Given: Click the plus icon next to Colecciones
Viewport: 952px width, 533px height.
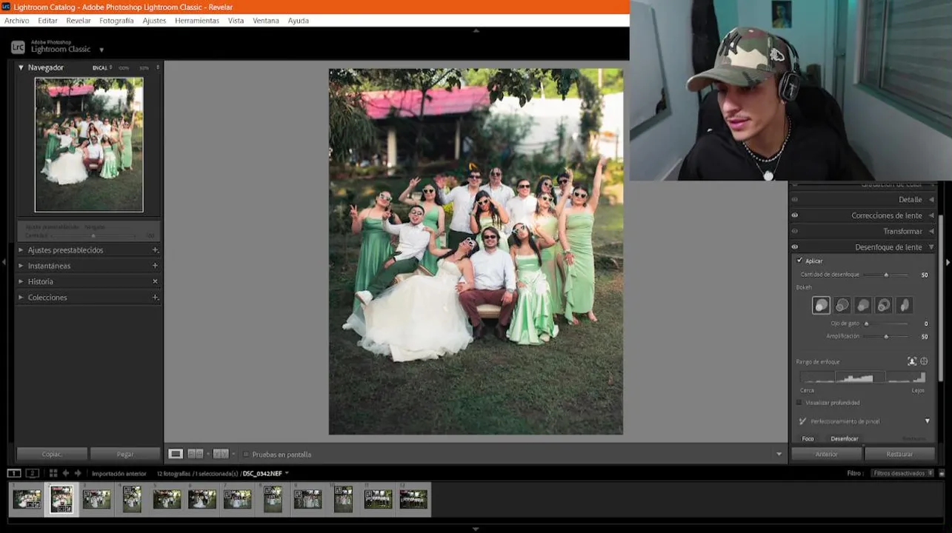Looking at the screenshot, I should [x=155, y=298].
